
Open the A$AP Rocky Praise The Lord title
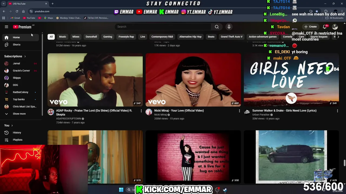point(94,112)
